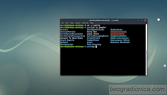Click the Consent To Send Stats entry
The width and height of the screenshot is (167, 95).
click(72, 38)
